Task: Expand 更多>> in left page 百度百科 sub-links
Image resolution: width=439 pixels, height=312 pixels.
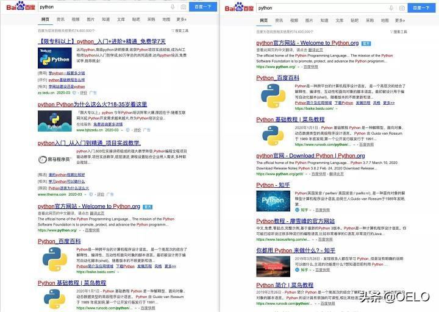Action: coord(170,266)
